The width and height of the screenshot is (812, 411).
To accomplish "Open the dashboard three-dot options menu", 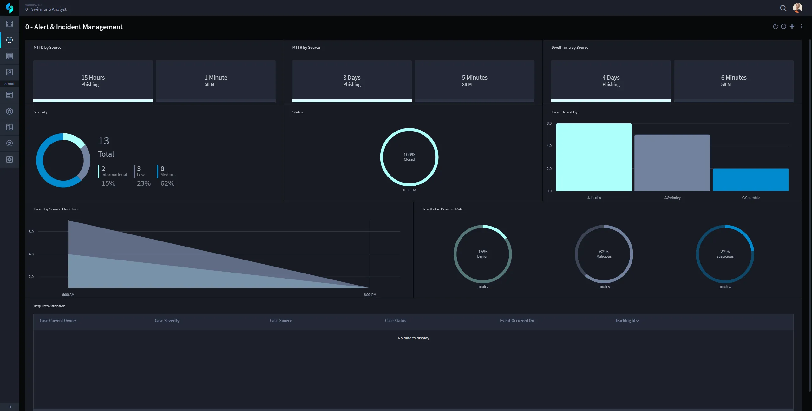I will pyautogui.click(x=802, y=26).
